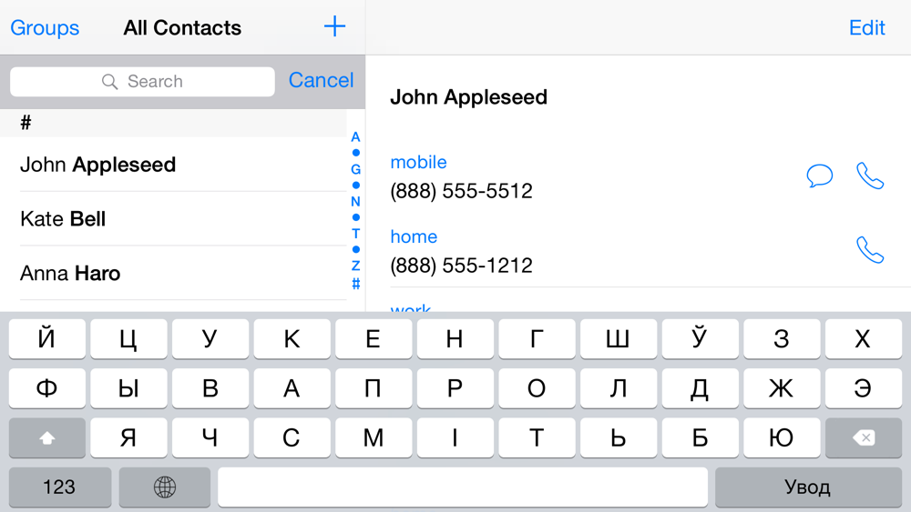Viewport: 911px width, 512px height.
Task: Tap the П key
Action: (x=374, y=388)
